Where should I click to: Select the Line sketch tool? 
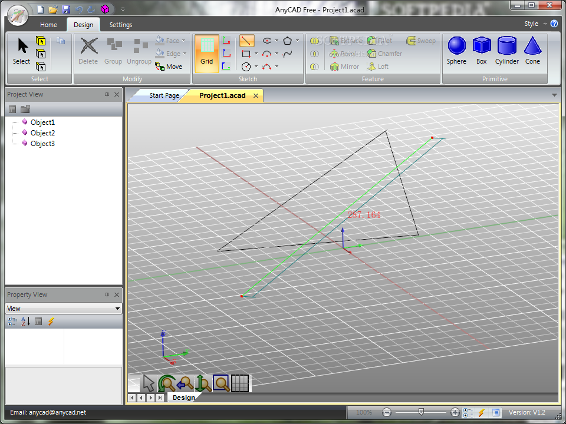pos(246,41)
